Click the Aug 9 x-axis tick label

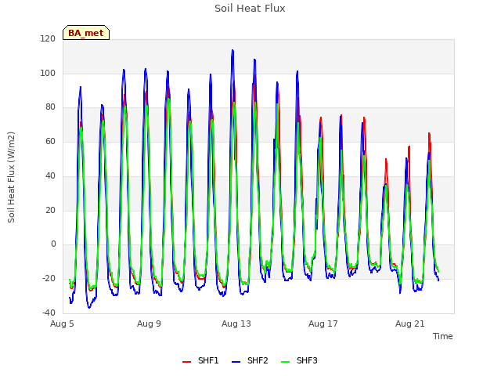point(149,324)
